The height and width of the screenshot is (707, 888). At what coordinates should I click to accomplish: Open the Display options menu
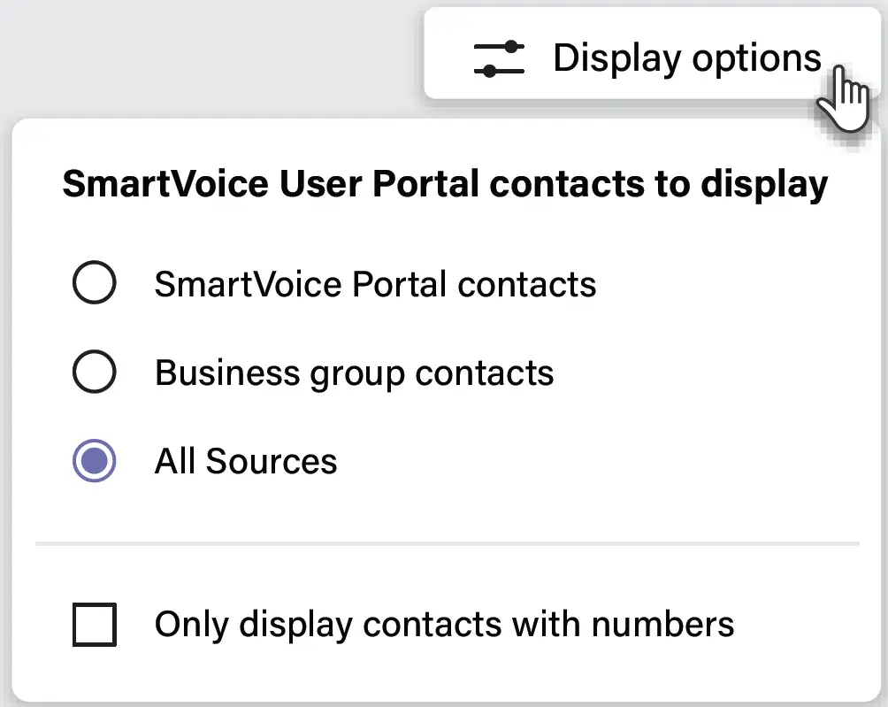[655, 56]
